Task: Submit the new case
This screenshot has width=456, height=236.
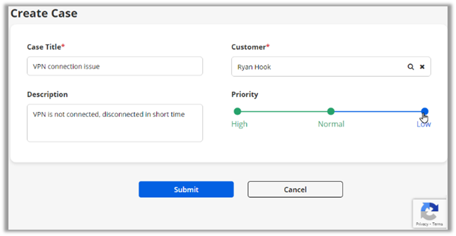Action: (186, 190)
